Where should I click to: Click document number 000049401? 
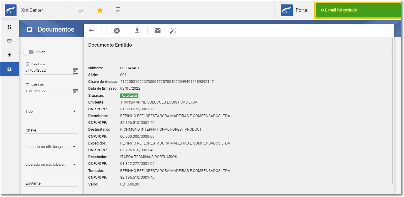click(130, 68)
